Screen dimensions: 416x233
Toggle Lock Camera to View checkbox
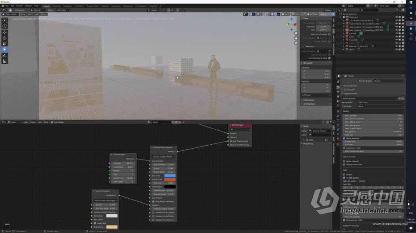click(329, 58)
